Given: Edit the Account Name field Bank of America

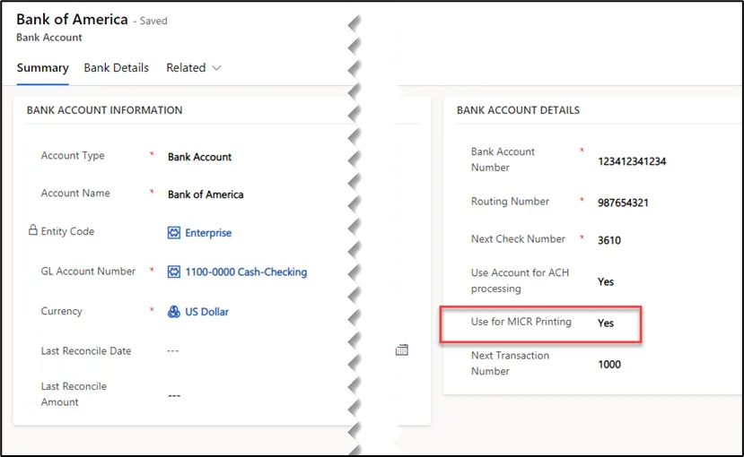Looking at the screenshot, I should (x=206, y=194).
